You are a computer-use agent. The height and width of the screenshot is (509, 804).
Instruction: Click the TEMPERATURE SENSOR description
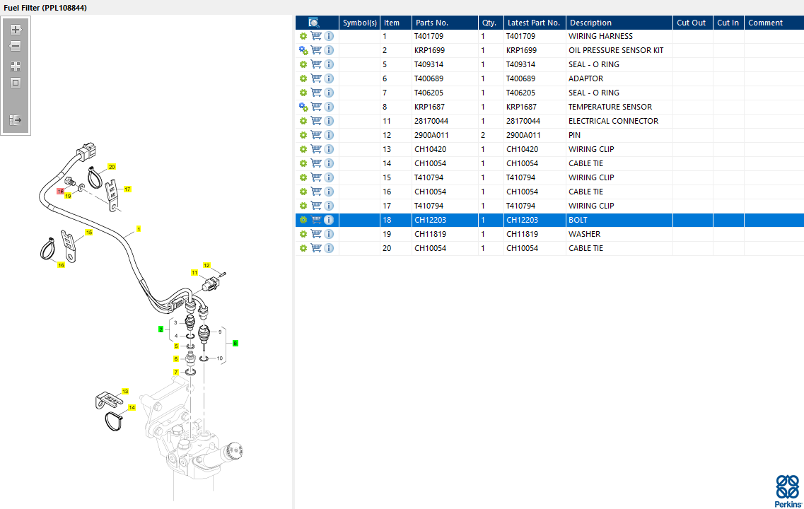(610, 107)
